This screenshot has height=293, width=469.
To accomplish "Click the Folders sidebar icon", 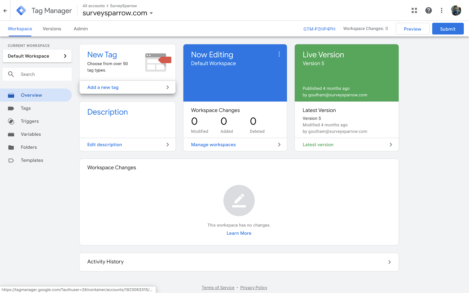I will 11,147.
